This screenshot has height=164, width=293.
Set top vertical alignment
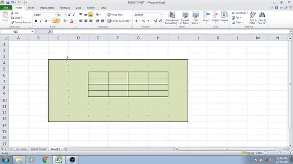tap(81, 15)
